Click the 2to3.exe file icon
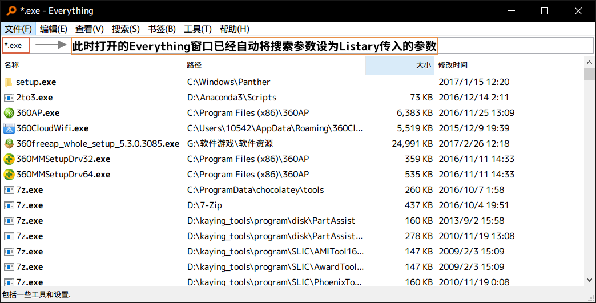This screenshot has width=596, height=303. point(9,98)
